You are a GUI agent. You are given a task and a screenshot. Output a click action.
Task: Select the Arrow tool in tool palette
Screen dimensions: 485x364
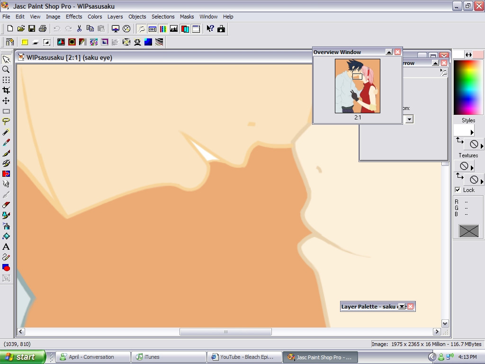pos(6,59)
